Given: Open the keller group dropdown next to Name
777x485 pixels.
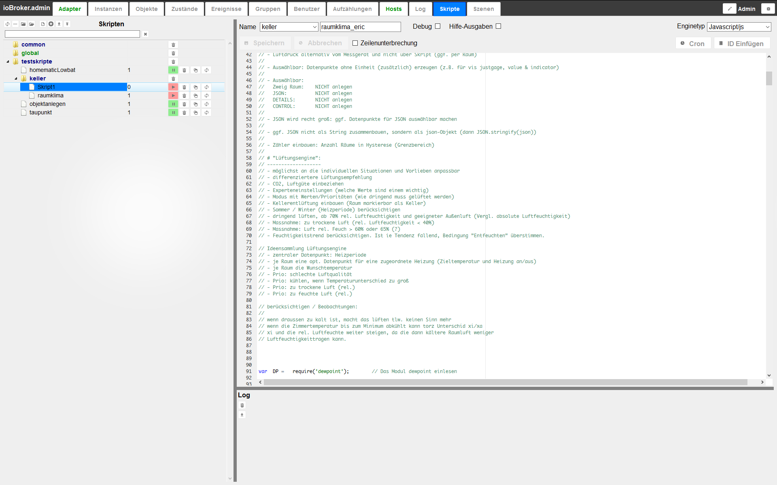Looking at the screenshot, I should 289,27.
